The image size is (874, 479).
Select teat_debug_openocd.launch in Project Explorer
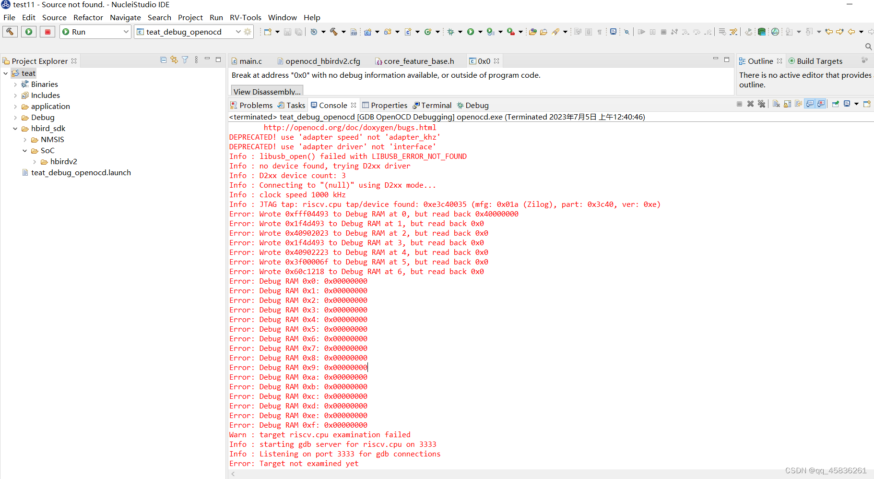pyautogui.click(x=81, y=172)
